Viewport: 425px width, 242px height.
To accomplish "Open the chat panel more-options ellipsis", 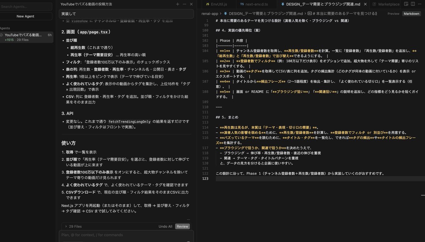I will tap(185, 4).
